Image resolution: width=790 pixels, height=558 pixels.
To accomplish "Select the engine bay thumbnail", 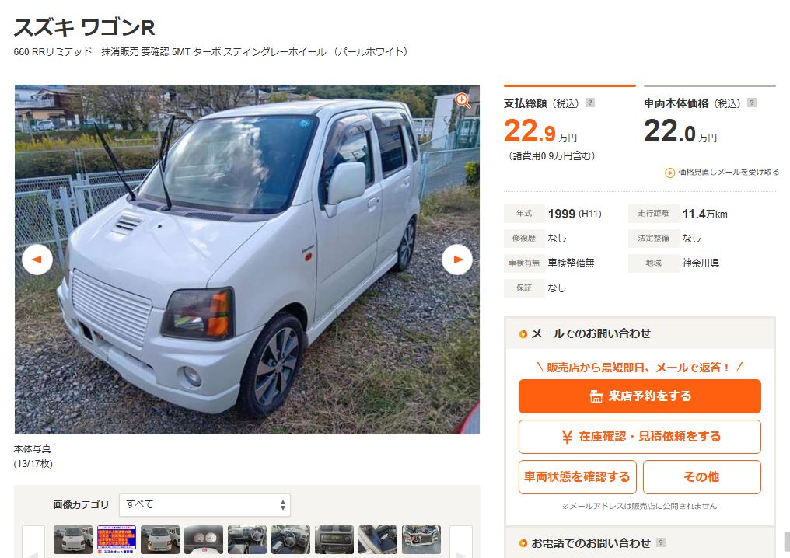I will (x=421, y=539).
